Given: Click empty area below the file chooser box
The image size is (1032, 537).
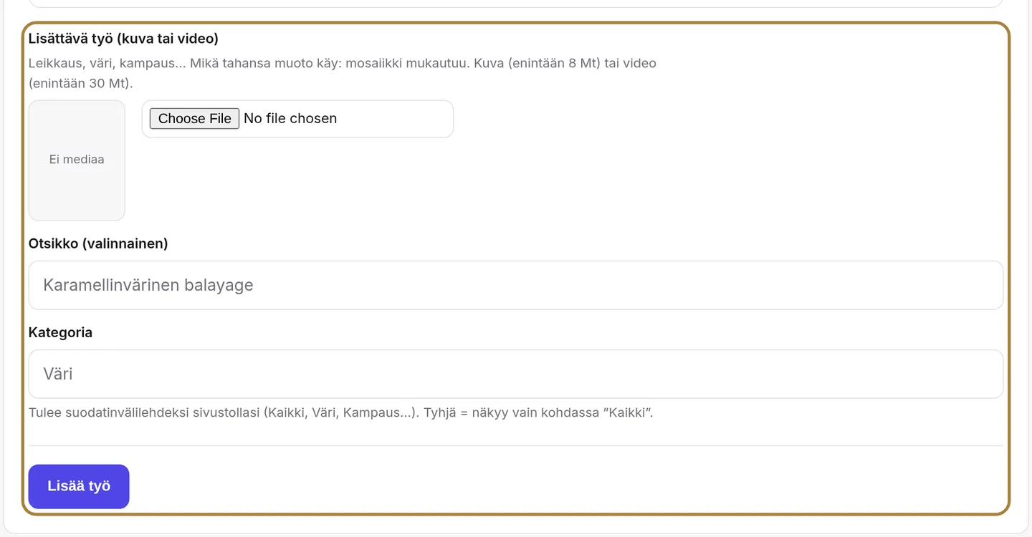Looking at the screenshot, I should (297, 179).
